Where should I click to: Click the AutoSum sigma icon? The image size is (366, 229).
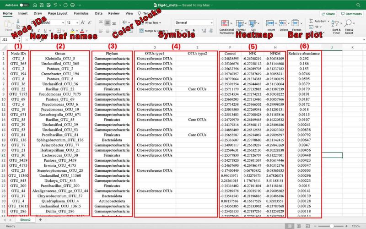[311, 21]
